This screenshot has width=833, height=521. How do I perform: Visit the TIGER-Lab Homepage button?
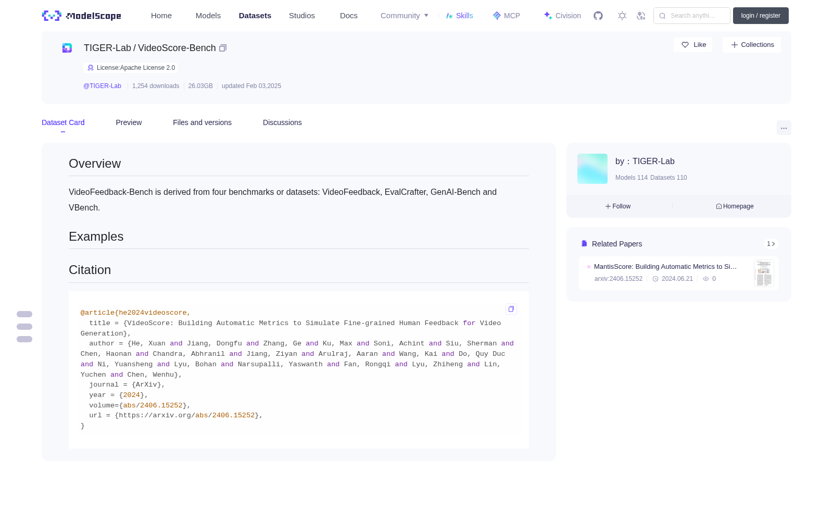click(735, 206)
